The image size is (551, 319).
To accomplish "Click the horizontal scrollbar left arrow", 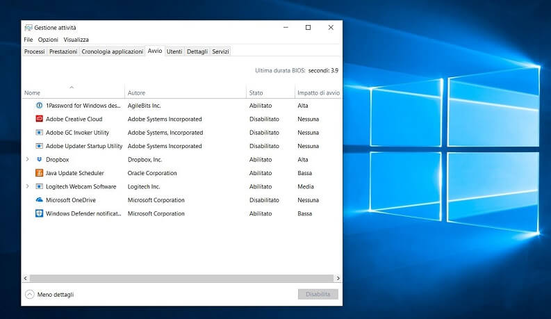I will pos(25,278).
